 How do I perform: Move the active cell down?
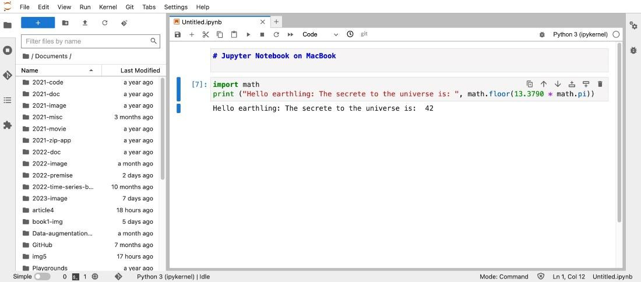[558, 84]
